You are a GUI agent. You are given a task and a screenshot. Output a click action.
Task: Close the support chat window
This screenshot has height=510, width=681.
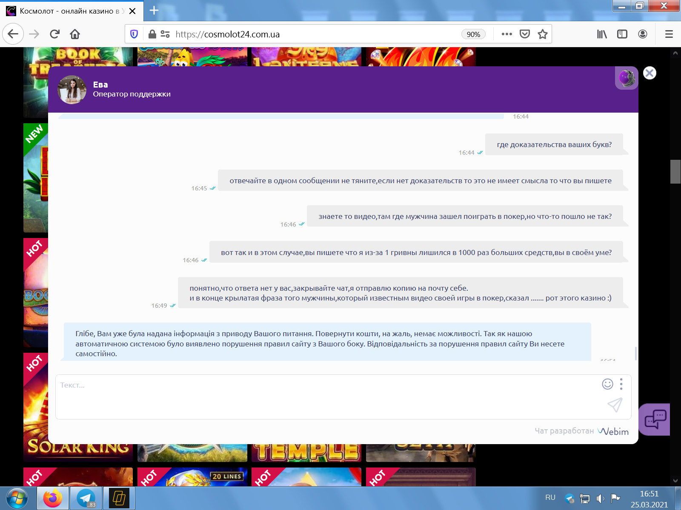coord(650,73)
